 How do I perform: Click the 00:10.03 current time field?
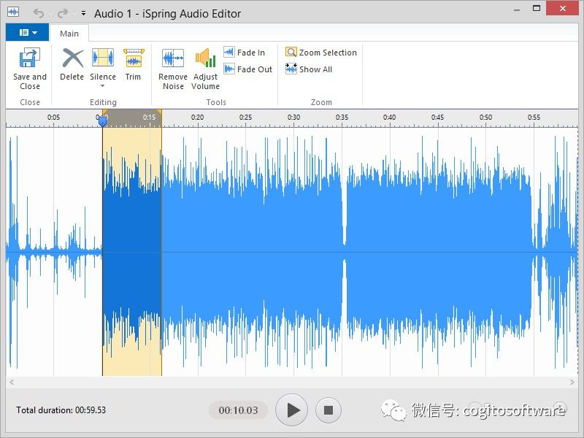(239, 410)
